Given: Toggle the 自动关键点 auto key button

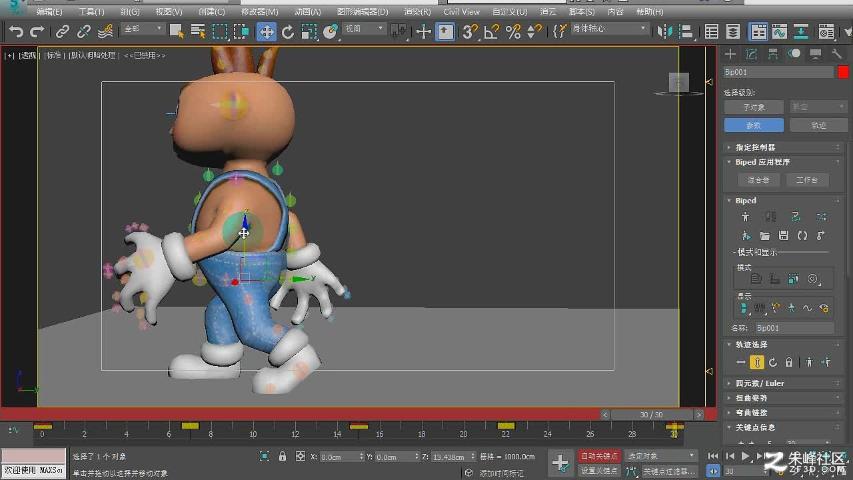Looking at the screenshot, I should [x=599, y=456].
